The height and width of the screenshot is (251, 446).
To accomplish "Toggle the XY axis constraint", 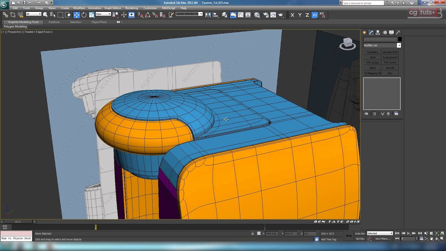I will (x=315, y=15).
